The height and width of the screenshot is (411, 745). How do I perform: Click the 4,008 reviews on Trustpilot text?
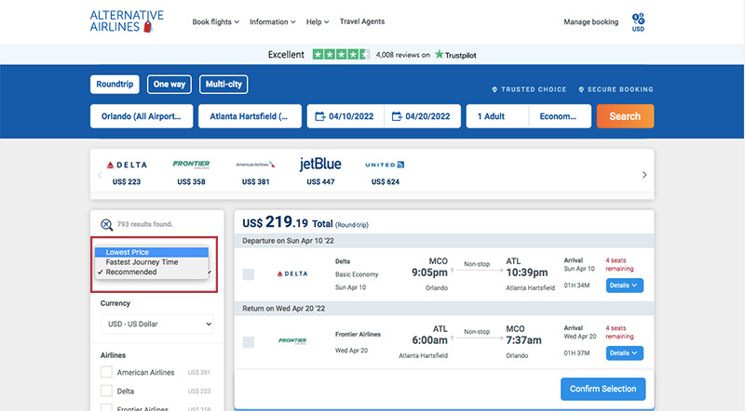click(403, 55)
